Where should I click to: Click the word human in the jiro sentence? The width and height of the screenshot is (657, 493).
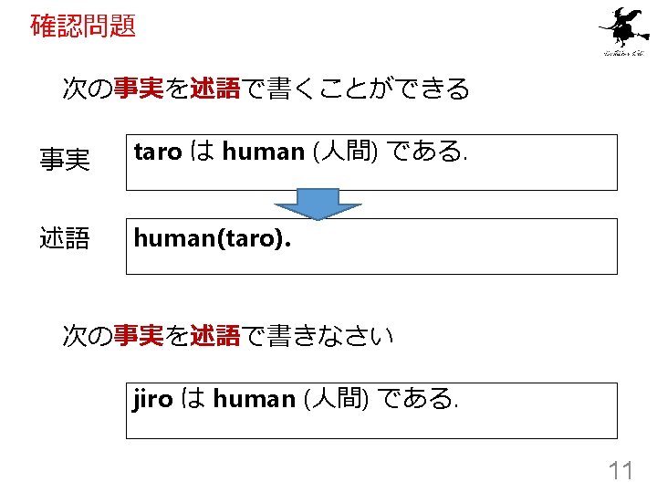(254, 399)
